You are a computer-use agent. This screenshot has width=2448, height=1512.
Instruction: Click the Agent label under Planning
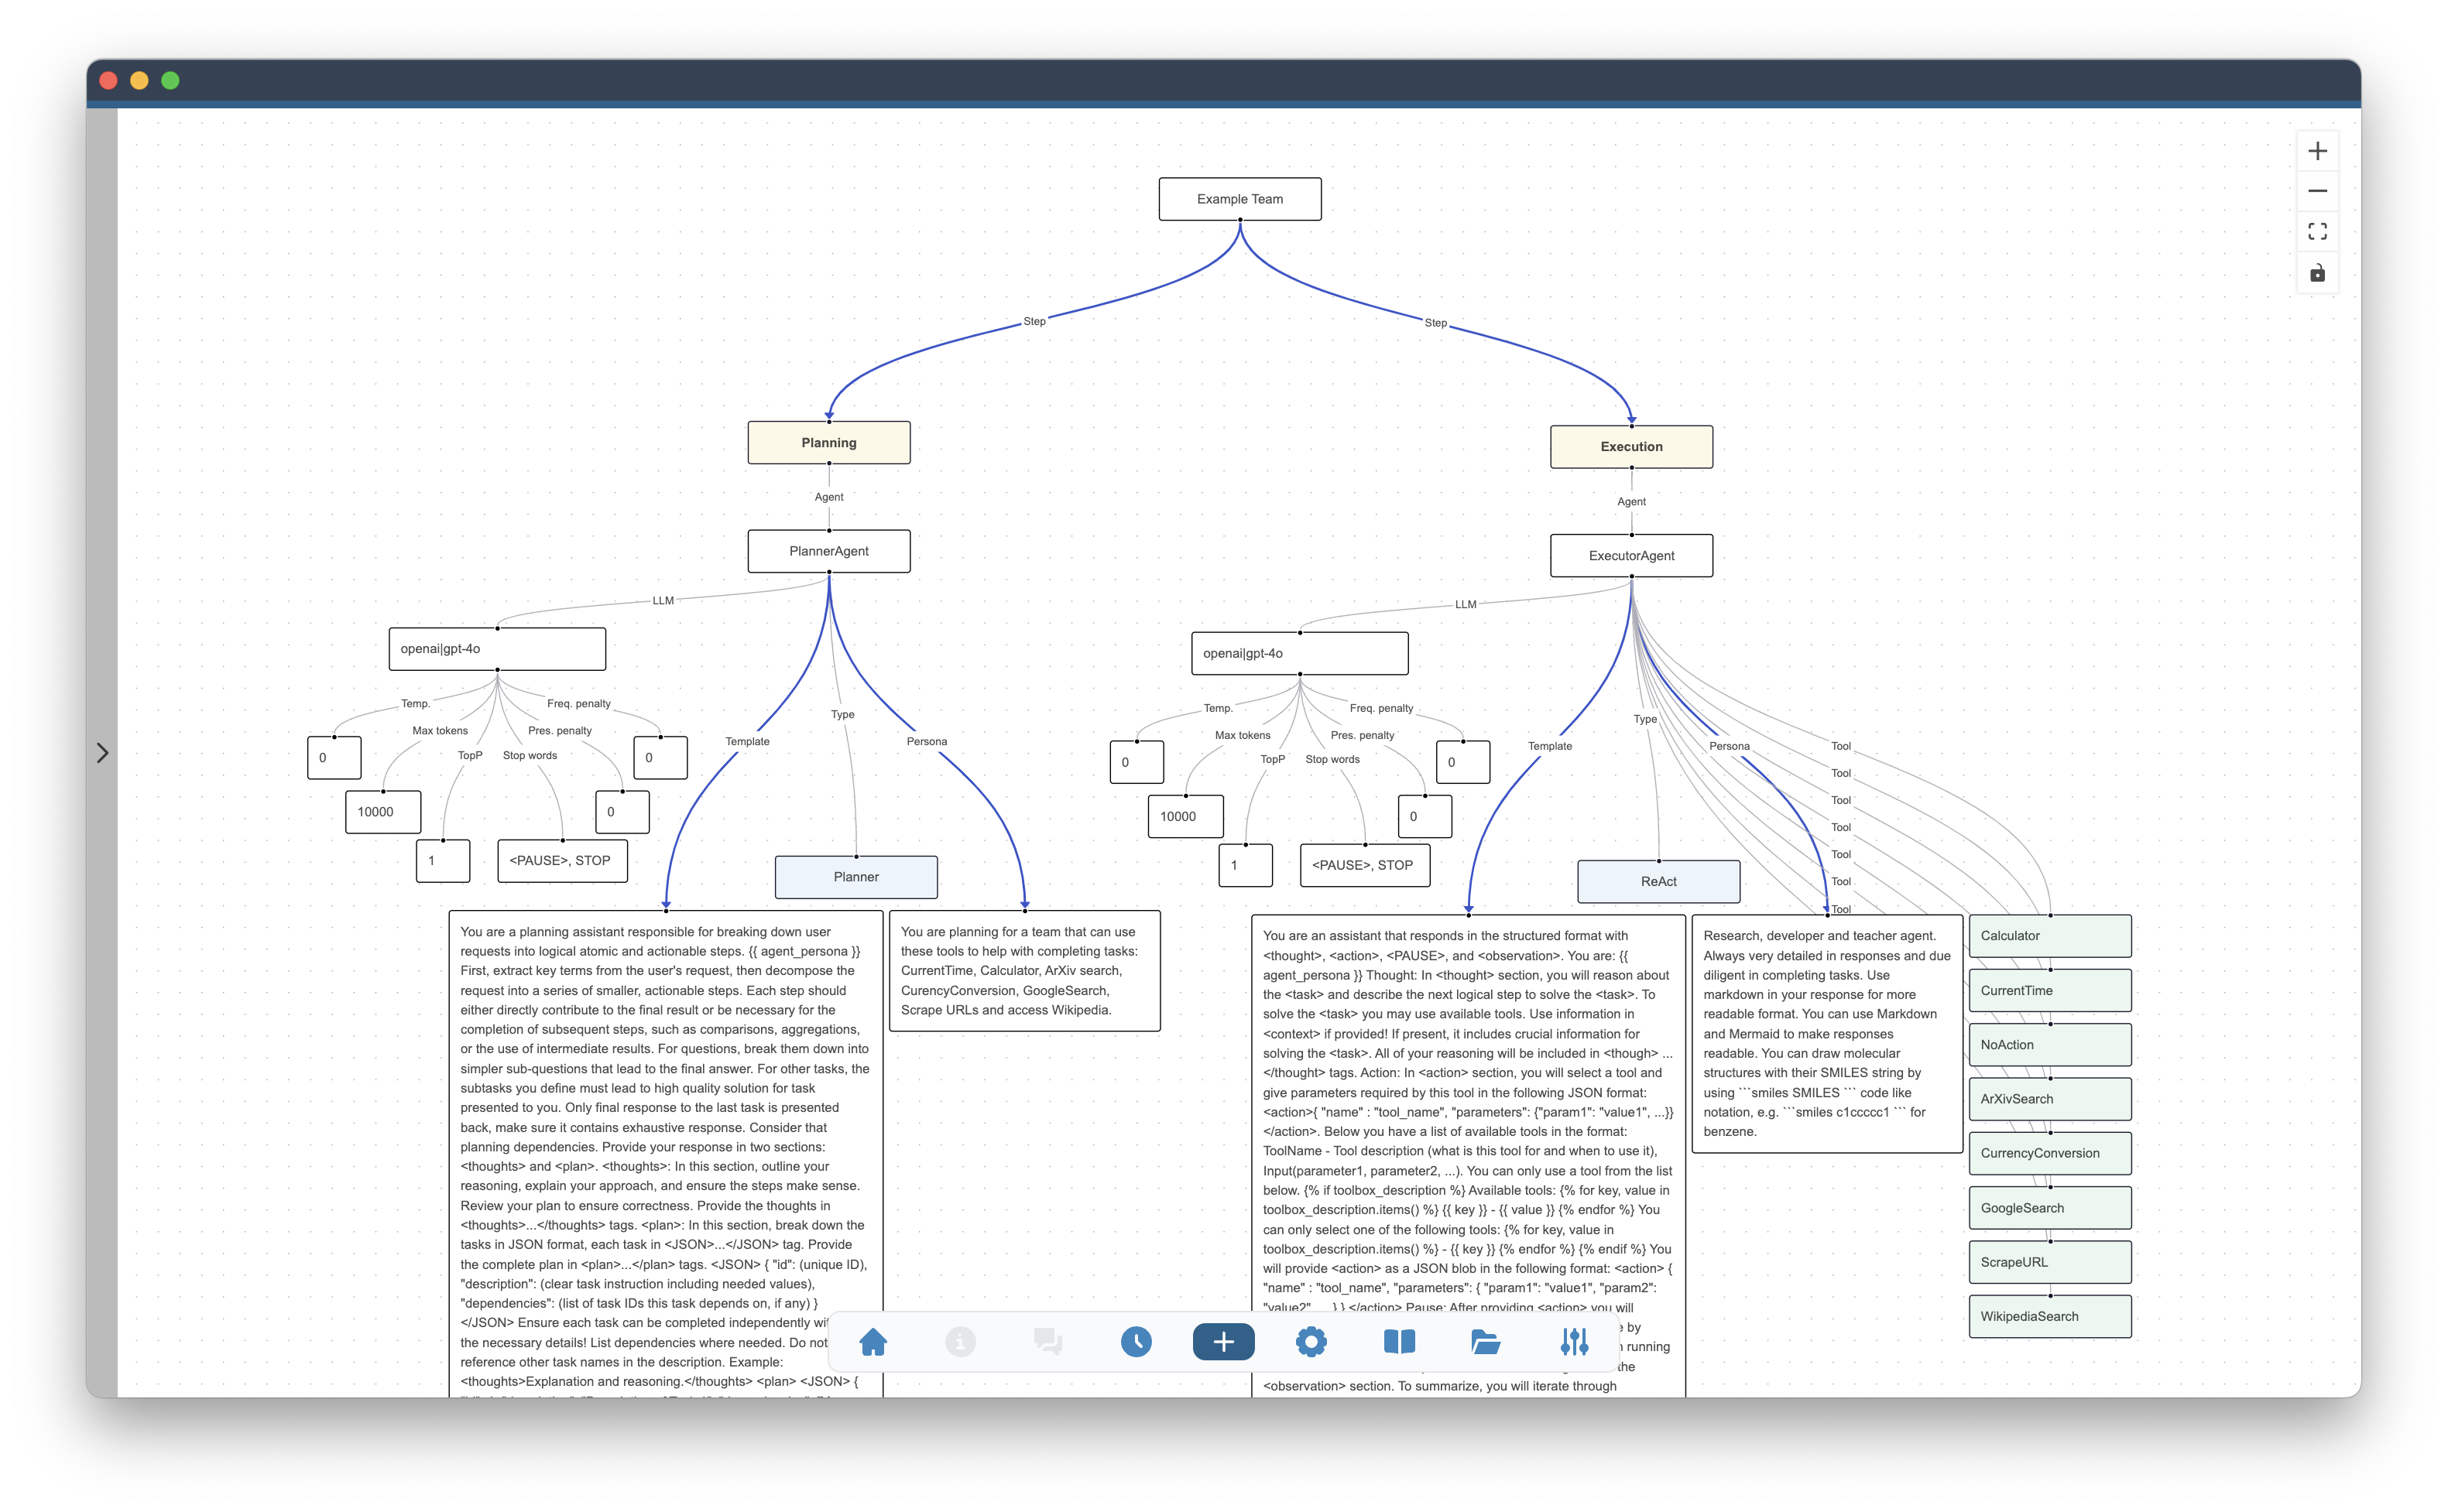point(828,497)
